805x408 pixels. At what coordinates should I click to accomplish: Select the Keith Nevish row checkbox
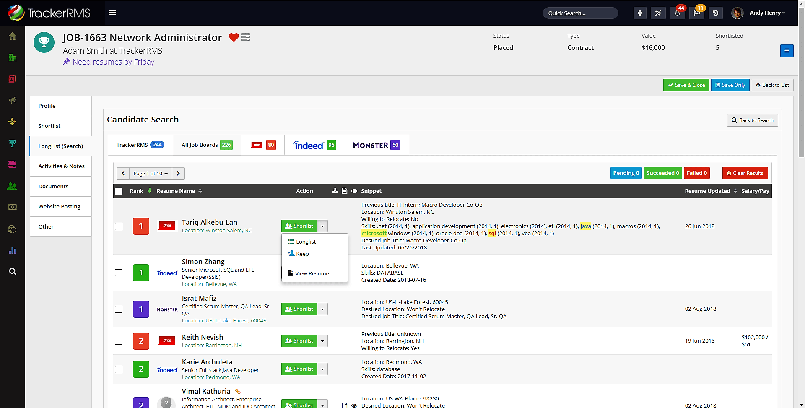(119, 341)
